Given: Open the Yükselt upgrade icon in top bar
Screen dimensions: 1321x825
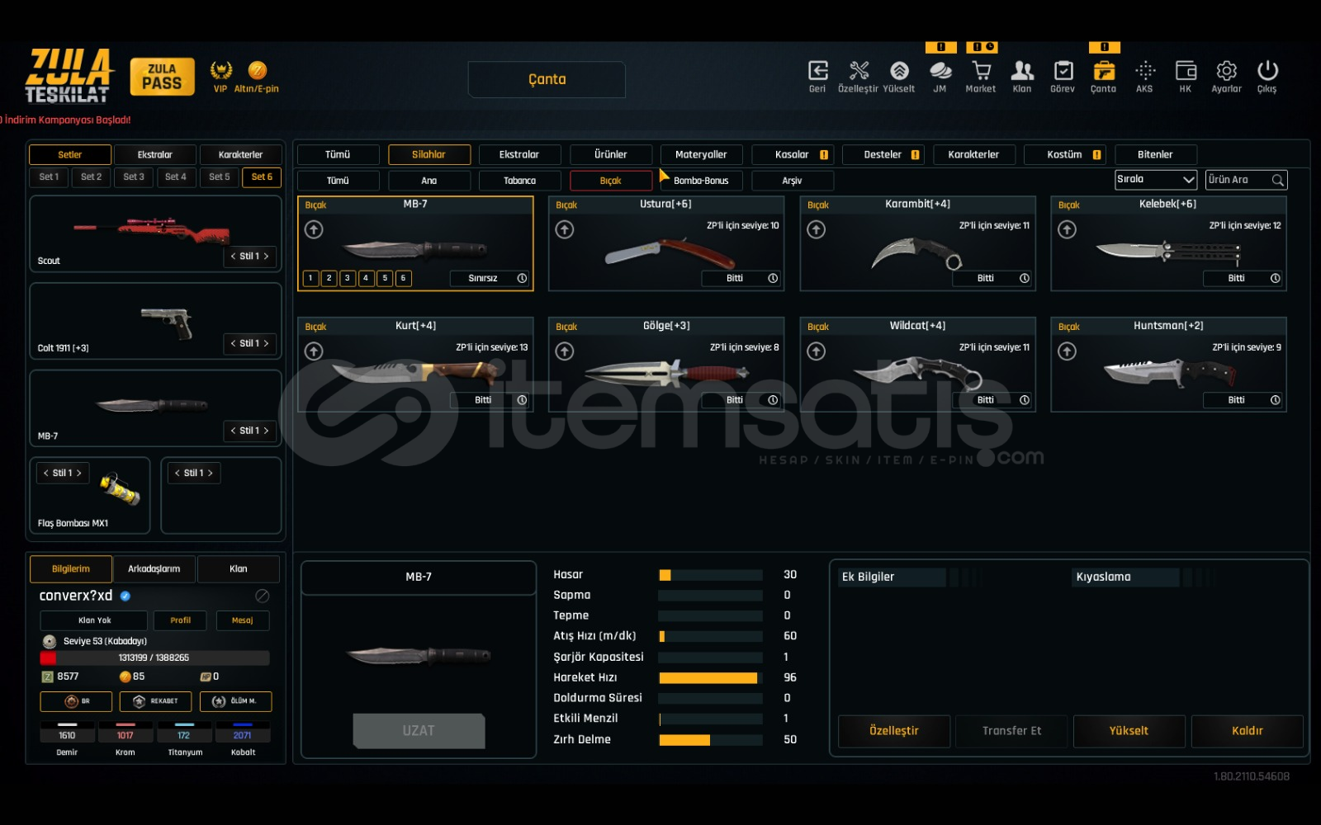Looking at the screenshot, I should 899,72.
